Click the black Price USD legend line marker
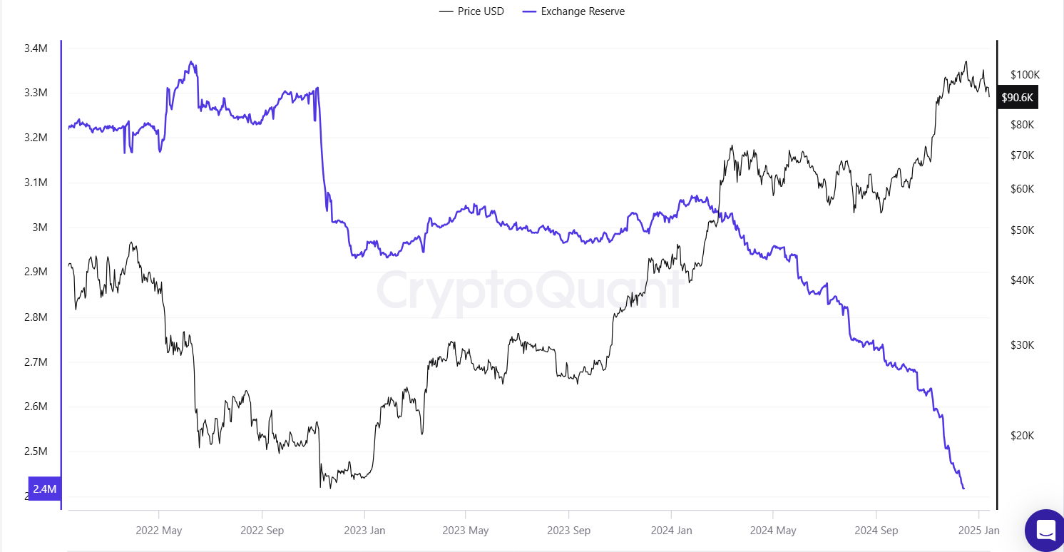This screenshot has width=1064, height=552. pos(447,11)
